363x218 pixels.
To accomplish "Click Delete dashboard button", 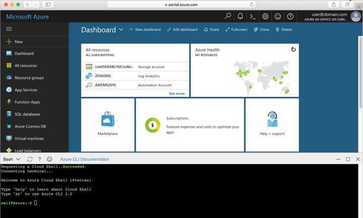I will point(284,29).
